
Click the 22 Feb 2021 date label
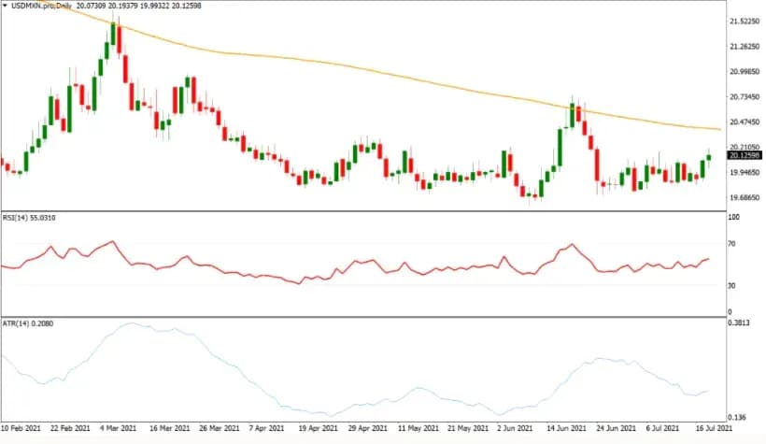70,428
